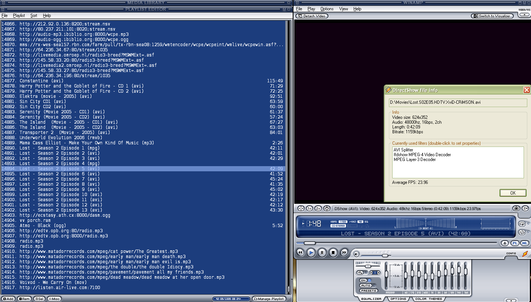Toggle the equalizer ON button
The height and width of the screenshot is (302, 531).
point(363,281)
